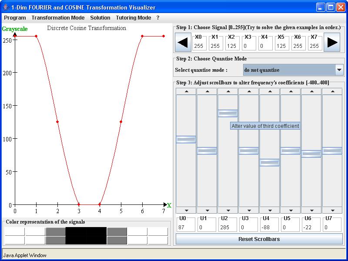Open the ? help menu
Viewport: 348px width, 261px height.
(158, 18)
